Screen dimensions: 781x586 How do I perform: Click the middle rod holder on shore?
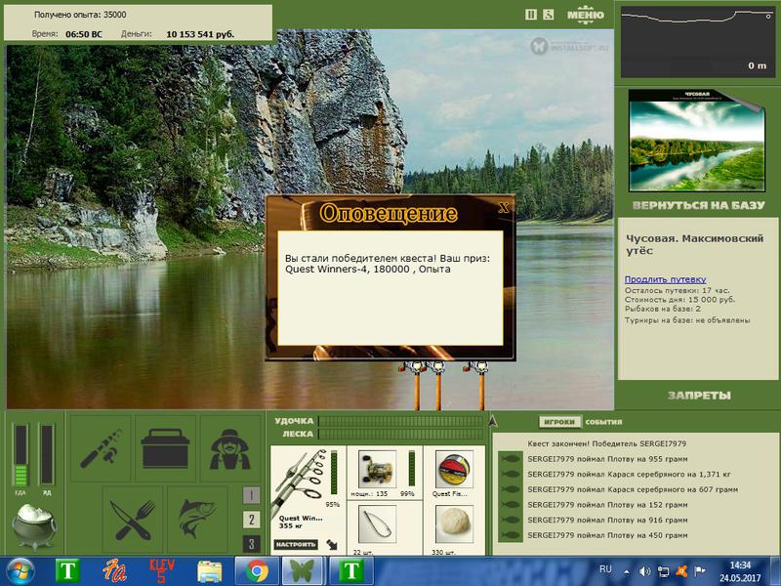(x=437, y=384)
